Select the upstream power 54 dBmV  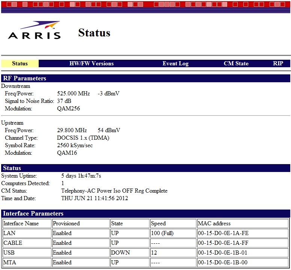tap(109, 130)
